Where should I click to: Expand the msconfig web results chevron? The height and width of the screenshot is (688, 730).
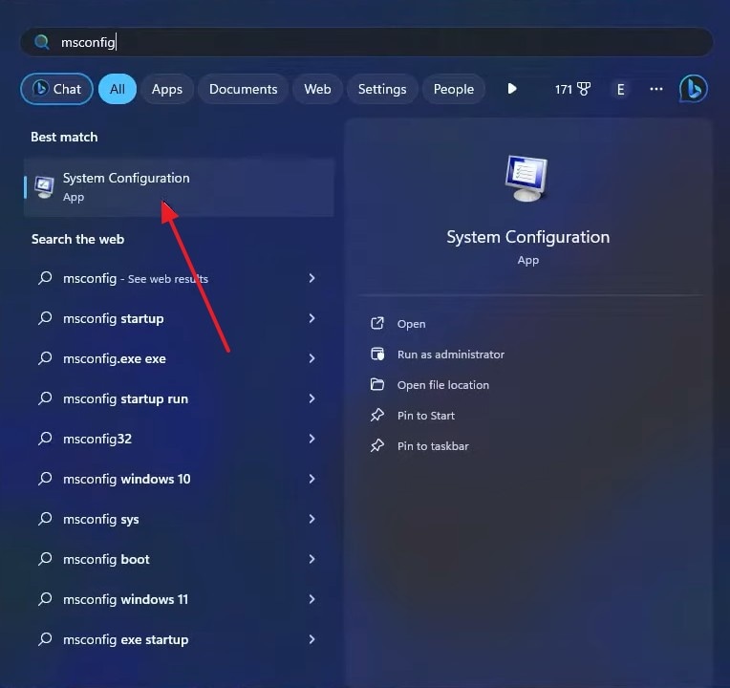(311, 278)
